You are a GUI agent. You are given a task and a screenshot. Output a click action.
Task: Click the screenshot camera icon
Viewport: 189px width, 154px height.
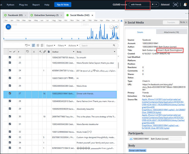tap(175, 5)
